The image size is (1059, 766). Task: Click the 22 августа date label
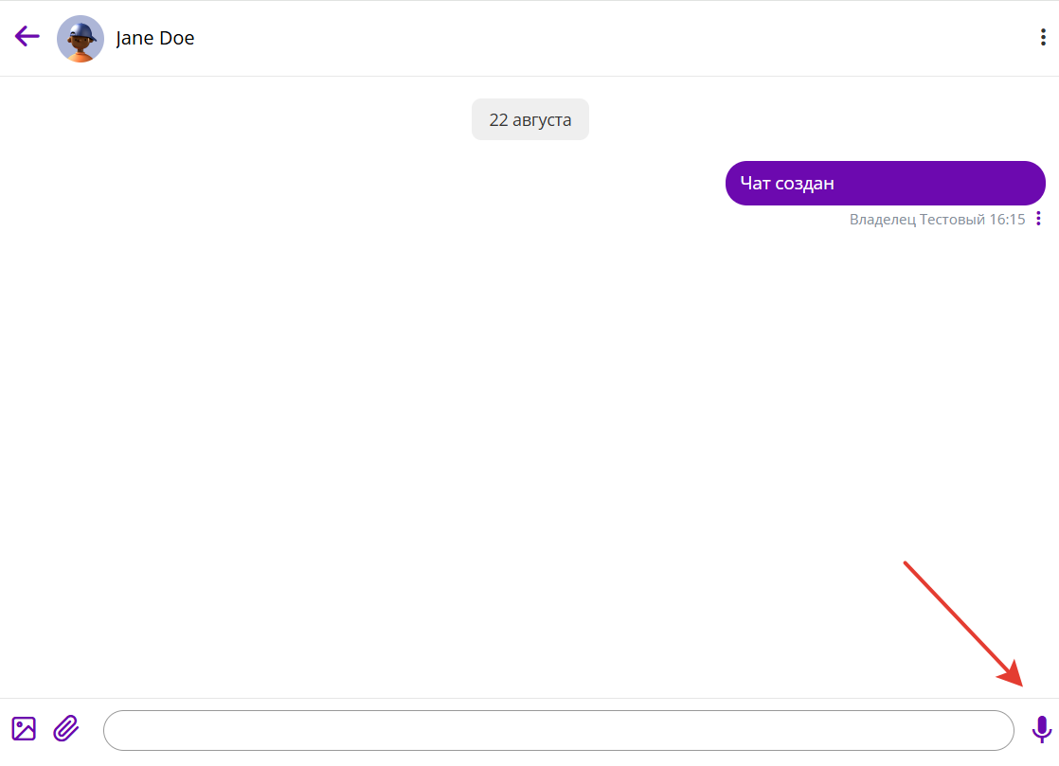(x=530, y=119)
